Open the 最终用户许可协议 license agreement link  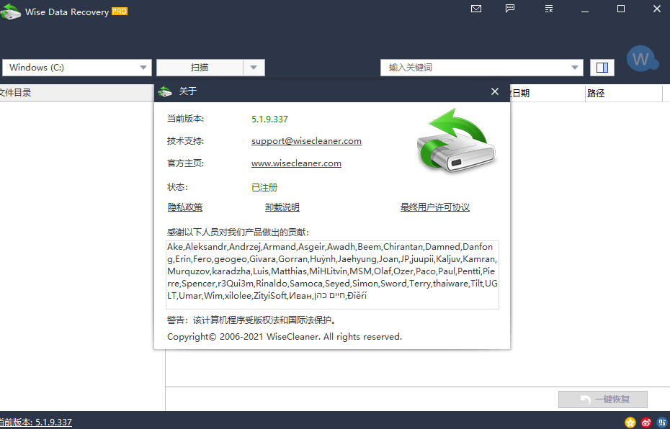435,207
